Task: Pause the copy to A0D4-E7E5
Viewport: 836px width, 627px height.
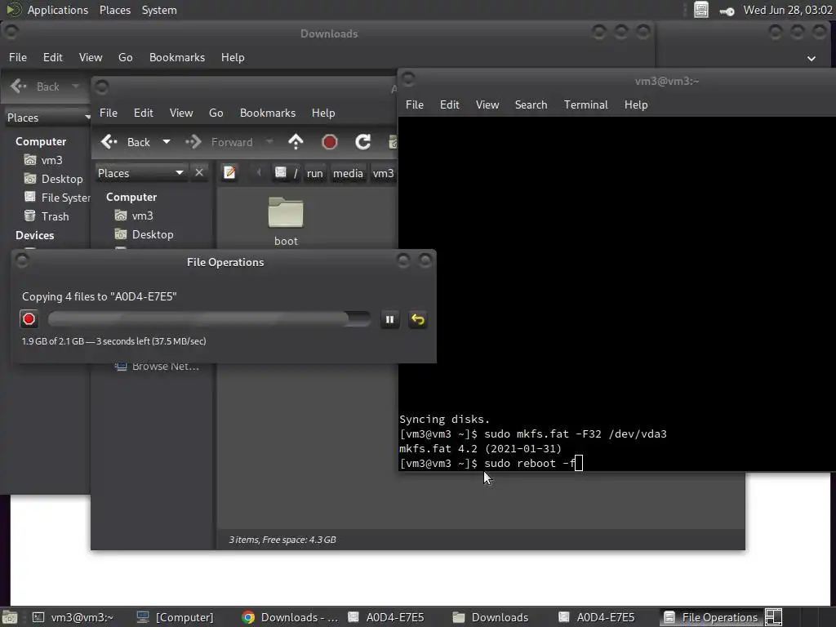Action: pos(389,319)
